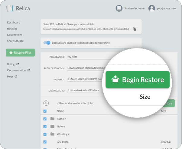Open Destinations in the sidebar
This screenshot has height=149, width=182.
pos(15,35)
